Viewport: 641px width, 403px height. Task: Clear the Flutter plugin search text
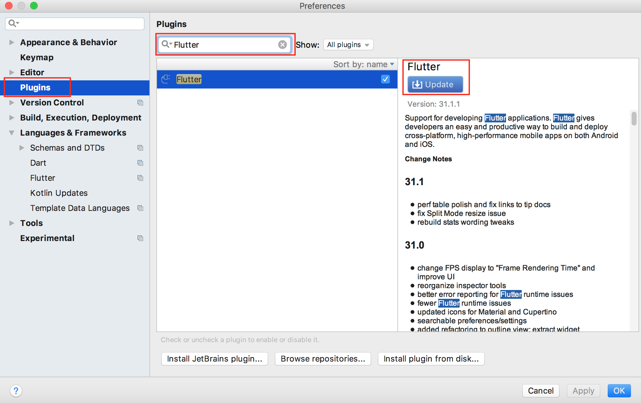tap(282, 45)
